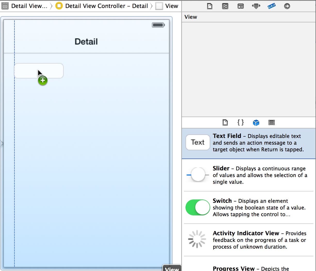Select the Activity Indicator View item

click(x=249, y=240)
